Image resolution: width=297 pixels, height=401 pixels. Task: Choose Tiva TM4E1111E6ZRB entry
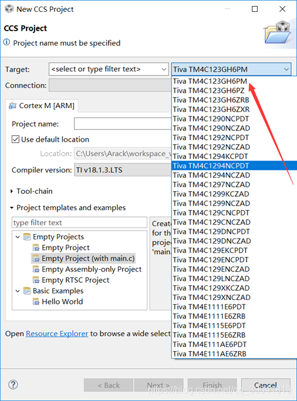(x=234, y=316)
